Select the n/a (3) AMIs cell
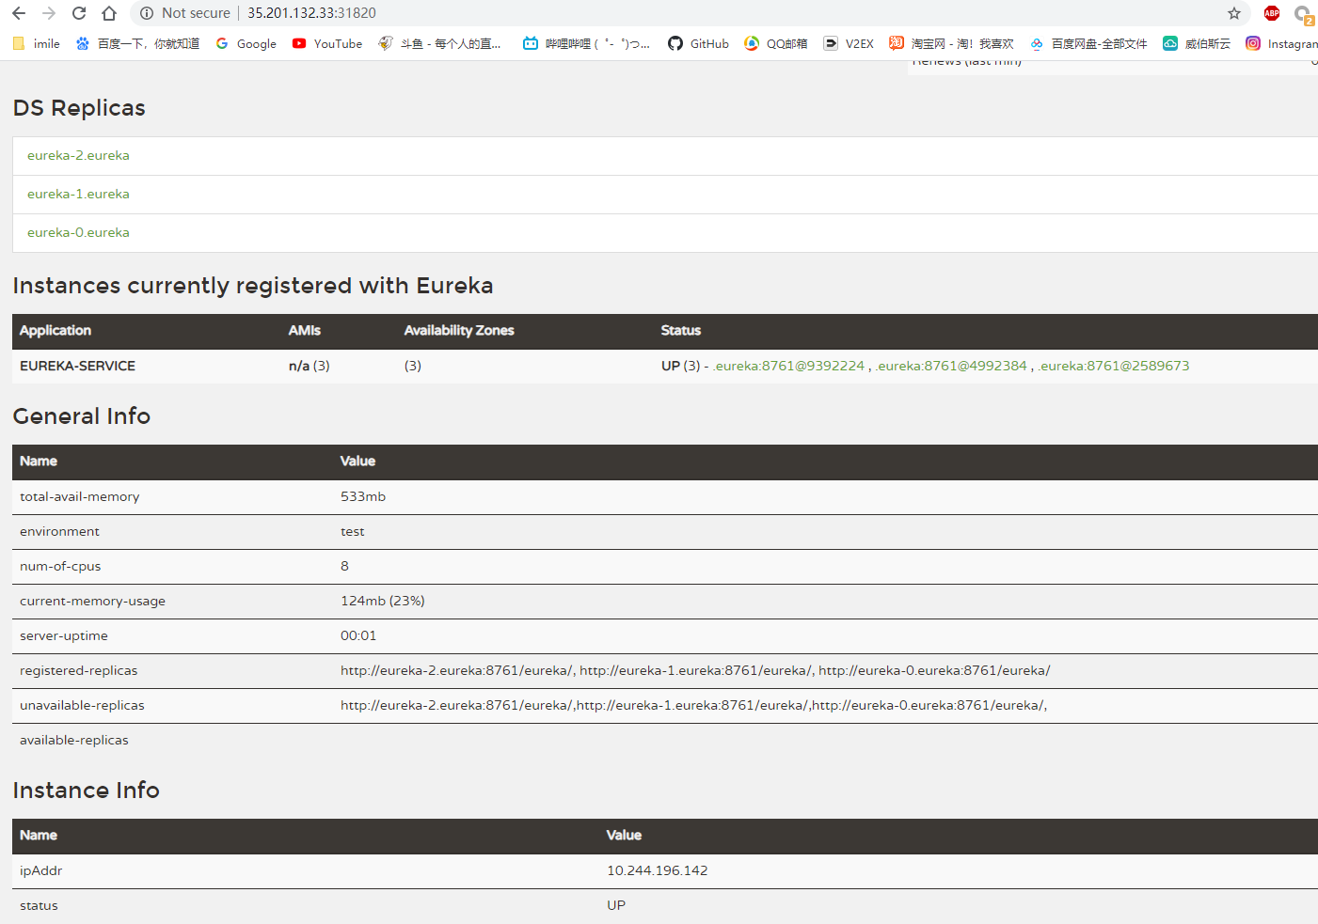1318x924 pixels. 310,366
